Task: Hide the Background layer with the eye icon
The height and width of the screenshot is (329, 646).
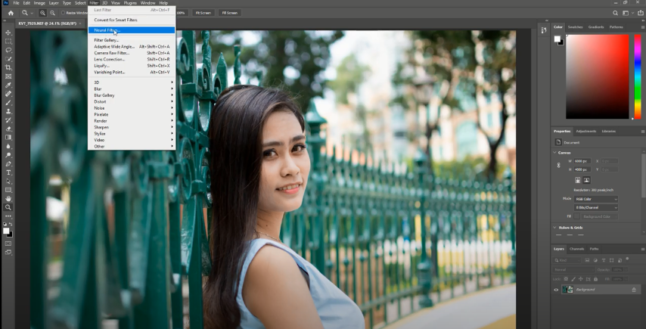Action: [x=557, y=290]
